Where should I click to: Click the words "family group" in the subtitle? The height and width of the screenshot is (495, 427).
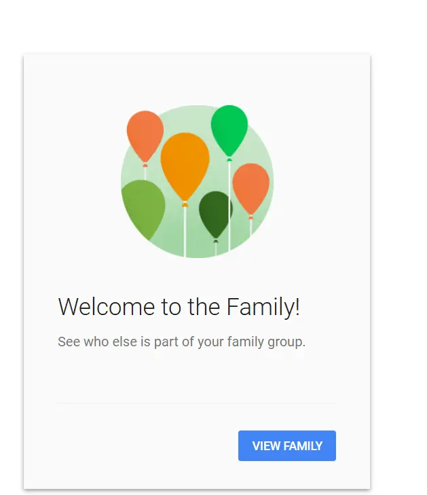[x=265, y=342]
